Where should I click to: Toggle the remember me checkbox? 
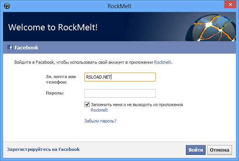tap(87, 105)
